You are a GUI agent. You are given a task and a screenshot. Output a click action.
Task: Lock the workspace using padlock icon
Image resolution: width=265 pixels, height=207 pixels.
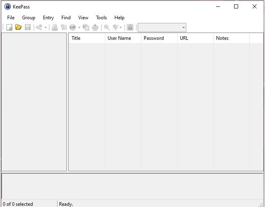click(x=130, y=27)
